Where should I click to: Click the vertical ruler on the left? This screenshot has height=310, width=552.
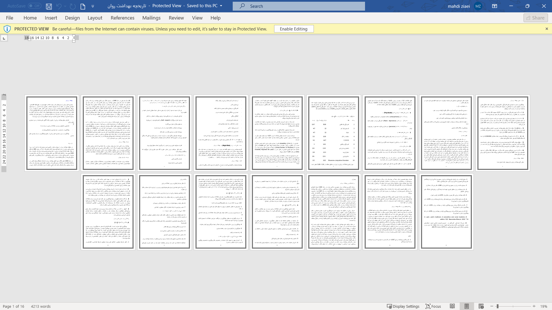[x=4, y=133]
